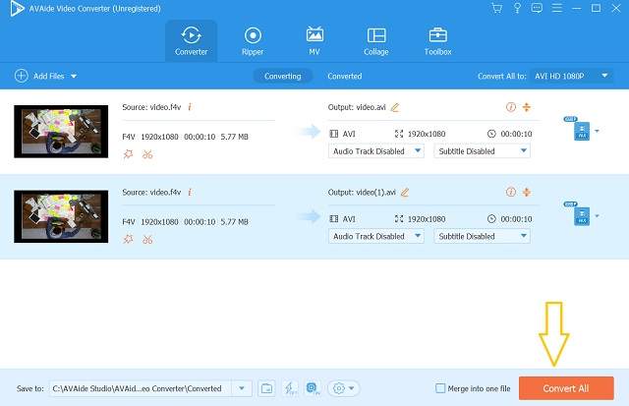Open the Convert All to format dropdown
The image size is (629, 406).
571,76
